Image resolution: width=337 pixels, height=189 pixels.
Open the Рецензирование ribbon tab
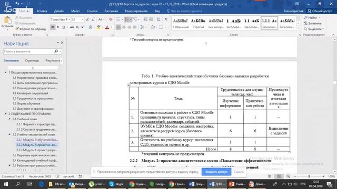tap(136, 11)
